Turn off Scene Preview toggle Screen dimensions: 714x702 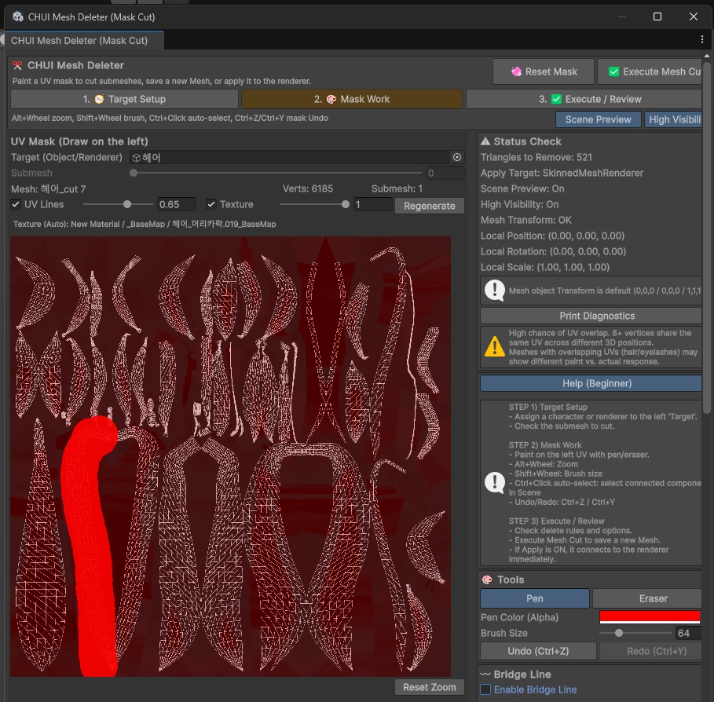click(x=598, y=119)
